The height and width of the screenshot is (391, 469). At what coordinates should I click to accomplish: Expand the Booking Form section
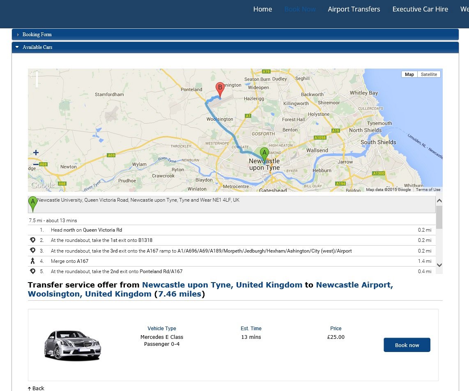[37, 34]
